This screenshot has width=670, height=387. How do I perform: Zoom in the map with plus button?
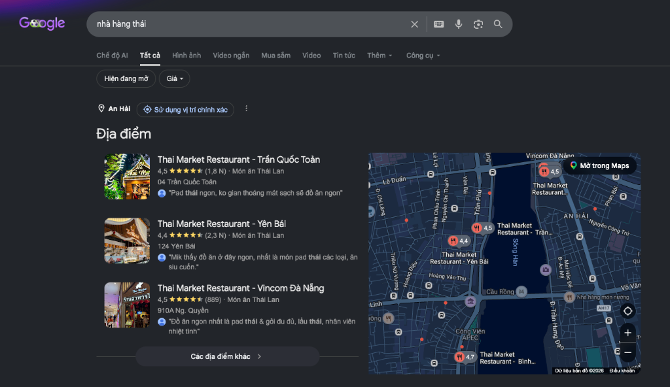[627, 333]
